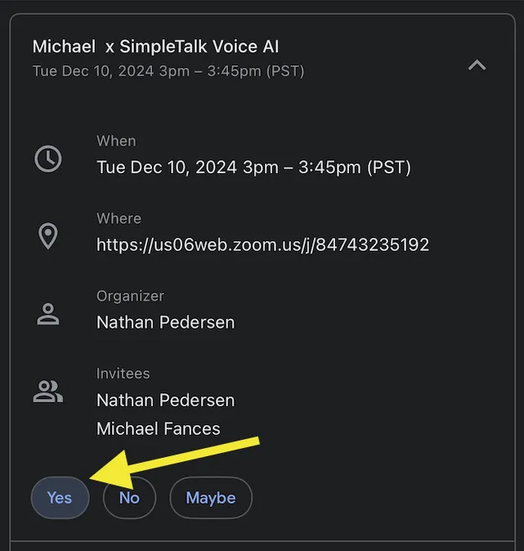This screenshot has height=551, width=524.
Task: Open the Zoom meeting link
Action: [x=263, y=244]
